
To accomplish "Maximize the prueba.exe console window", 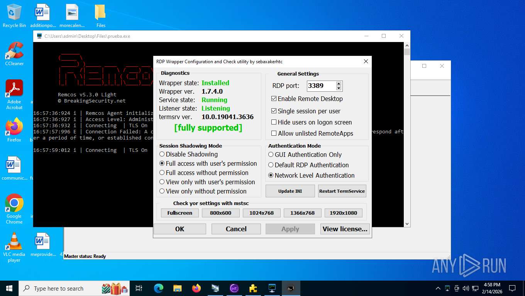I will click(384, 36).
